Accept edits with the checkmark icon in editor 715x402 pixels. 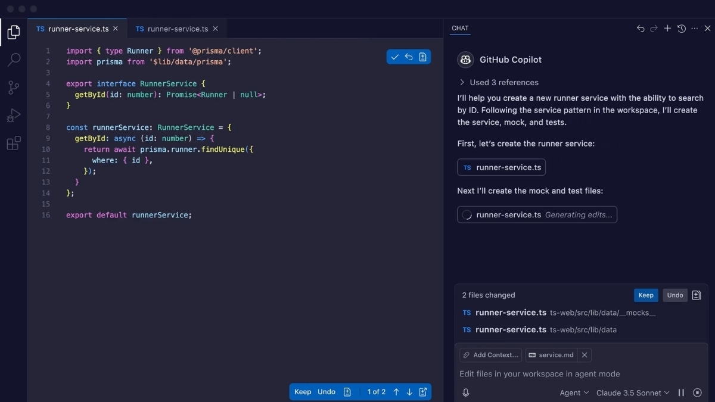(394, 57)
